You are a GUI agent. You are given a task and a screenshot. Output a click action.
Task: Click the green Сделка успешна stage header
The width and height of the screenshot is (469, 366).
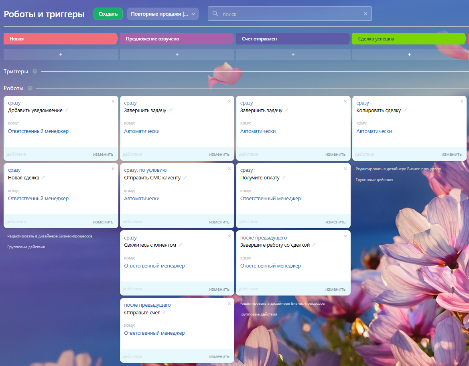click(409, 39)
